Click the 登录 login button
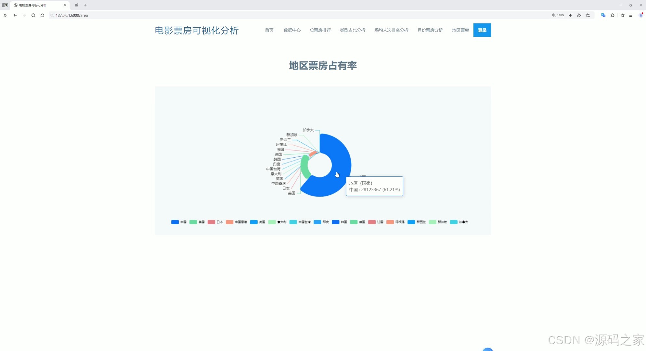646x351 pixels. [x=482, y=30]
